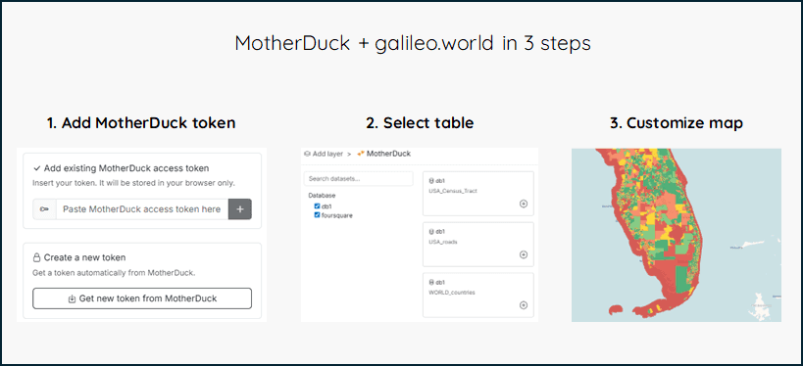Viewport: 803px width, 366px height.
Task: Click the Search datasets input box
Action: 358,179
